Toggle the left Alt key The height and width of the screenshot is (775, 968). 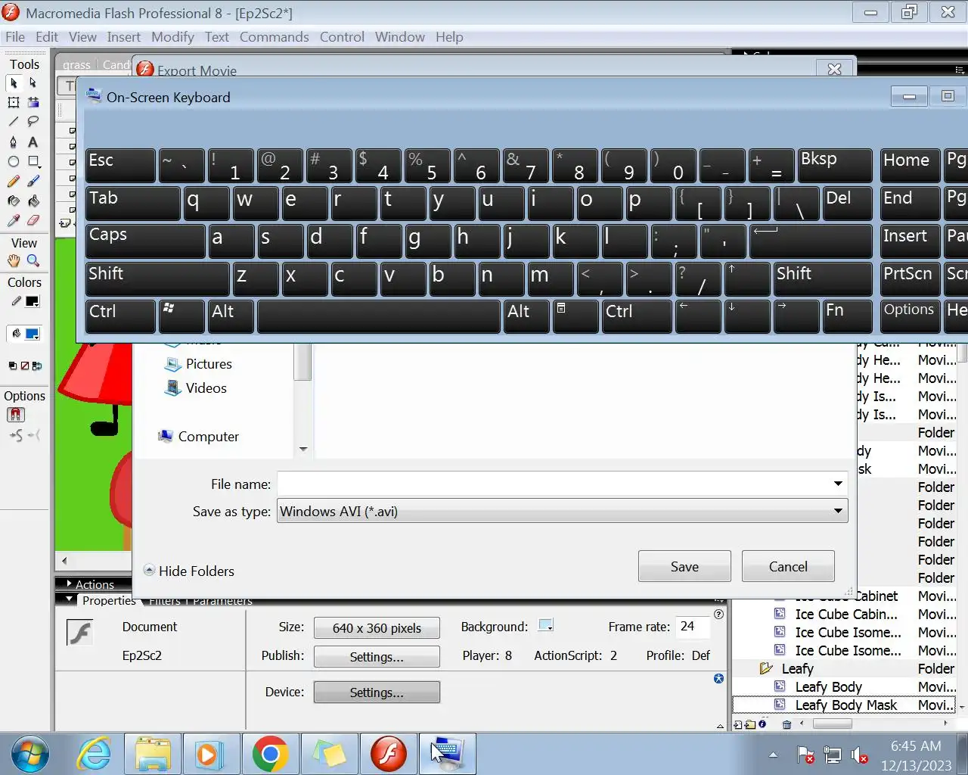(231, 316)
